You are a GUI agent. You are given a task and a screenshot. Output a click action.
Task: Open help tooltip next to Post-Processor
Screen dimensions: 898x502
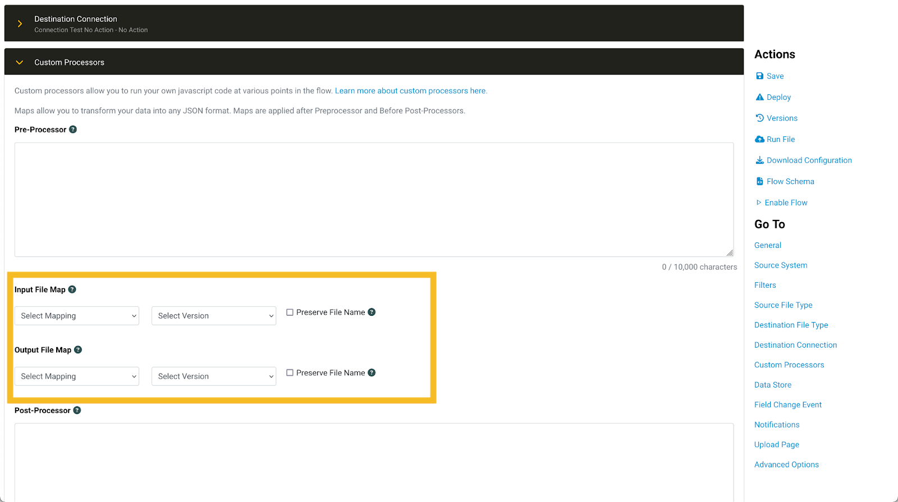(77, 410)
